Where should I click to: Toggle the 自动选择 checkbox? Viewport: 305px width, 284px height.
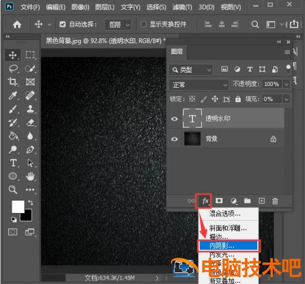(x=63, y=24)
